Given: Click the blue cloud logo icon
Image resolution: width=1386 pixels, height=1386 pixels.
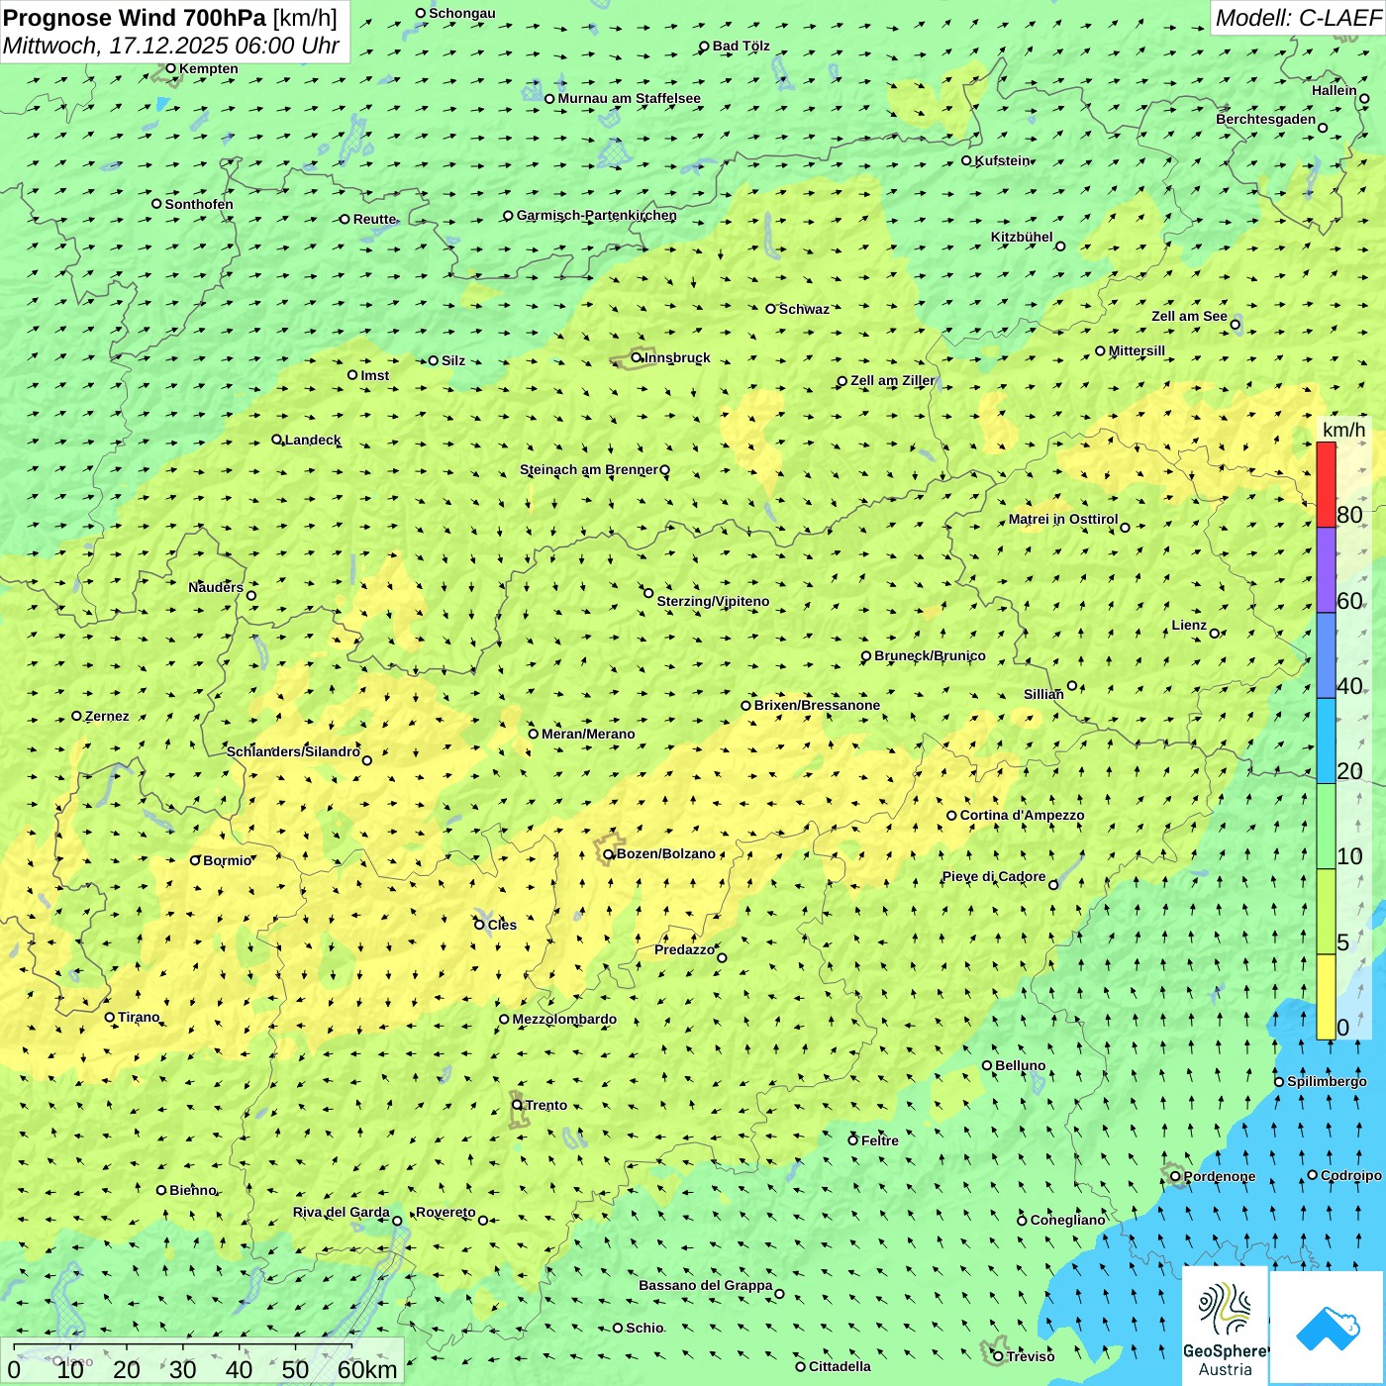Looking at the screenshot, I should click(1328, 1329).
